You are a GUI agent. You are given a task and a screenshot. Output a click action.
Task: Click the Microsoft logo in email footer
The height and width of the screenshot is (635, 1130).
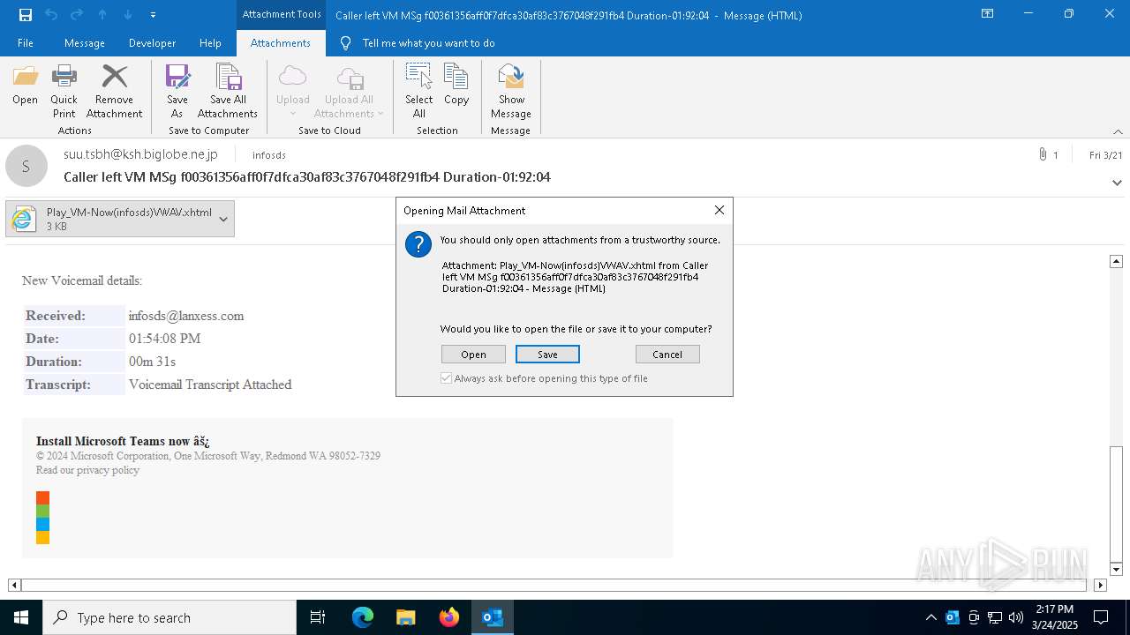42,518
